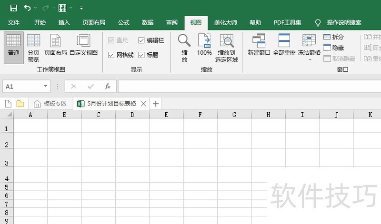
Task: Select 普通 workbook view
Action: 14,48
